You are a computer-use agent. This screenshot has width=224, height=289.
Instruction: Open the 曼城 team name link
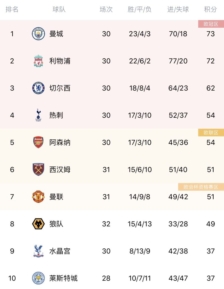[56, 34]
